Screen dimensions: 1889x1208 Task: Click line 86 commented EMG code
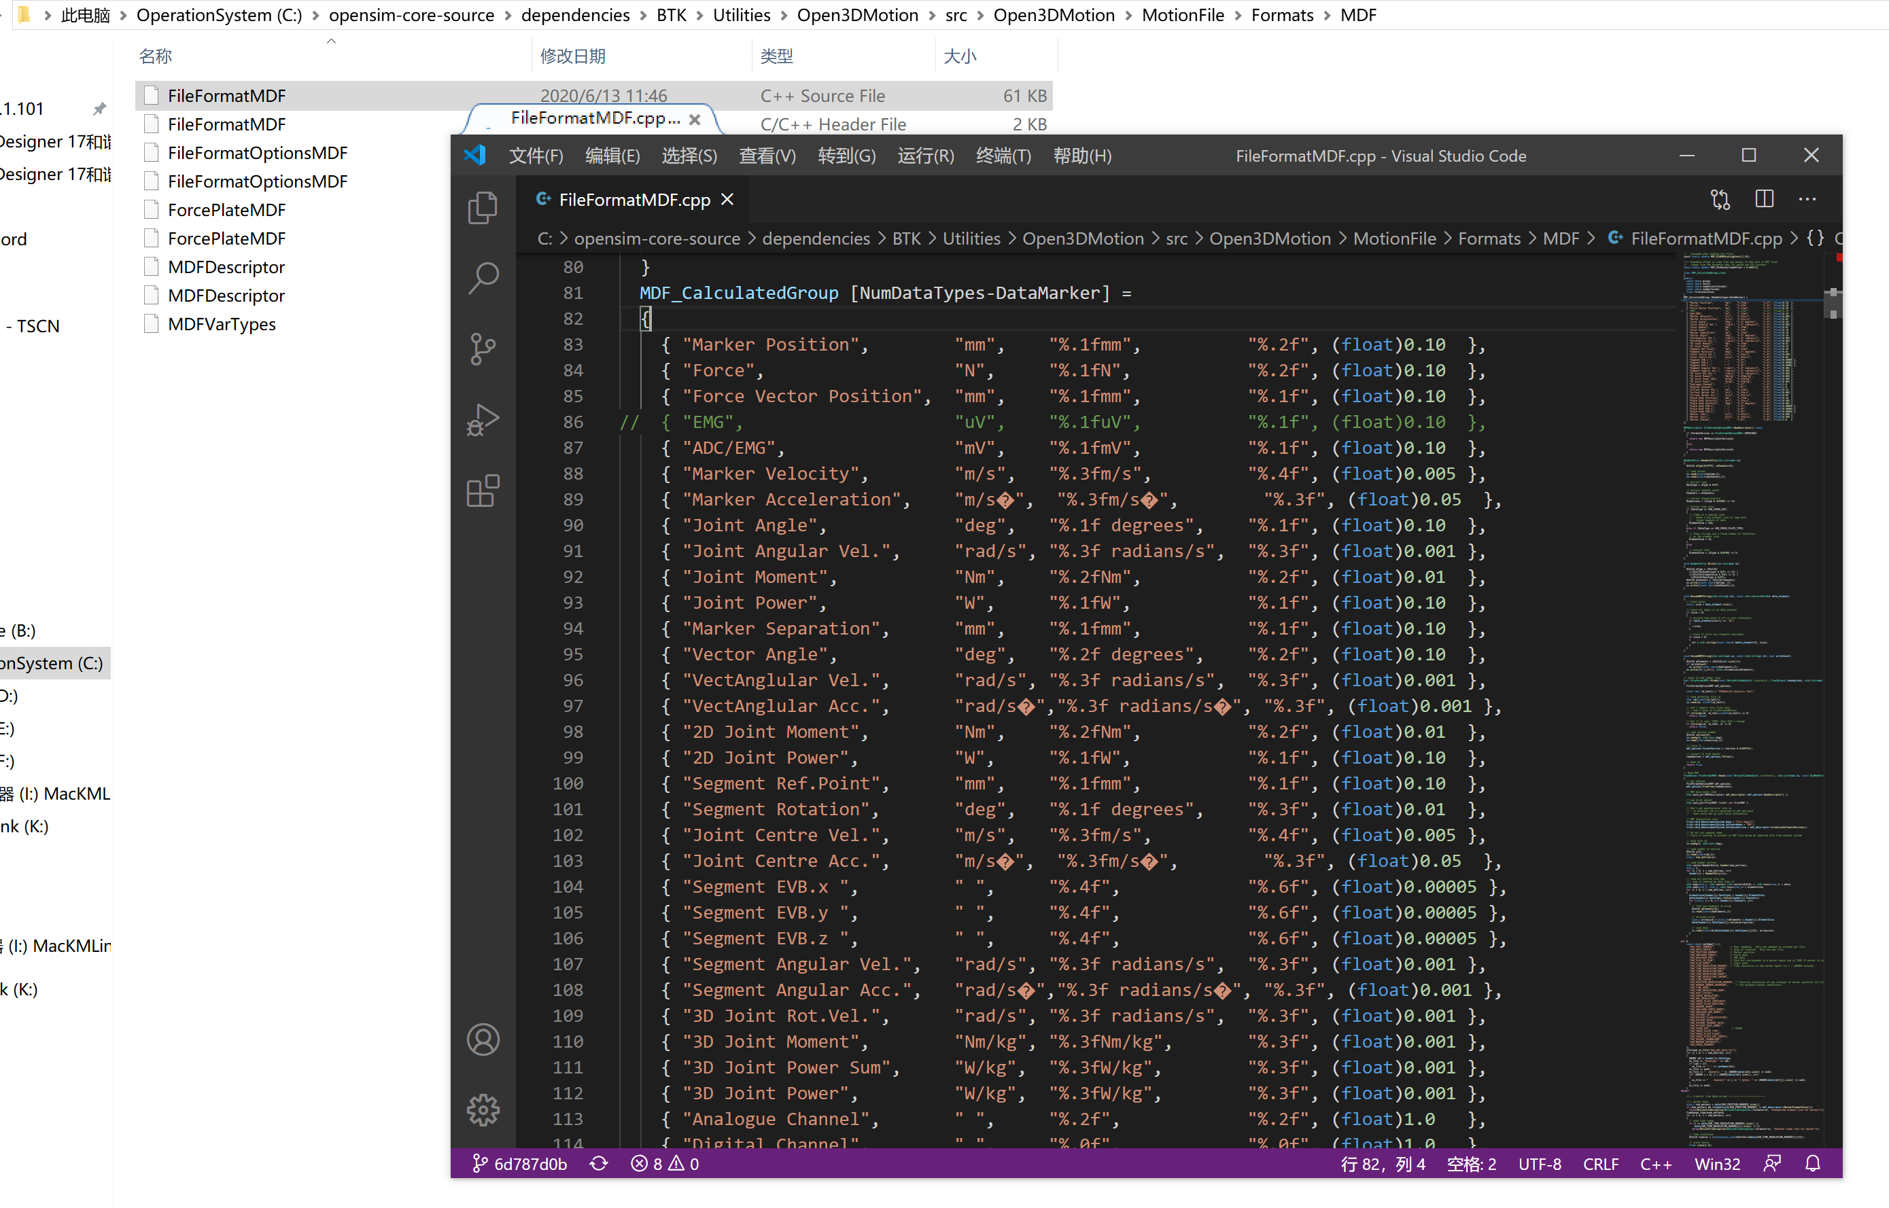click(1052, 422)
